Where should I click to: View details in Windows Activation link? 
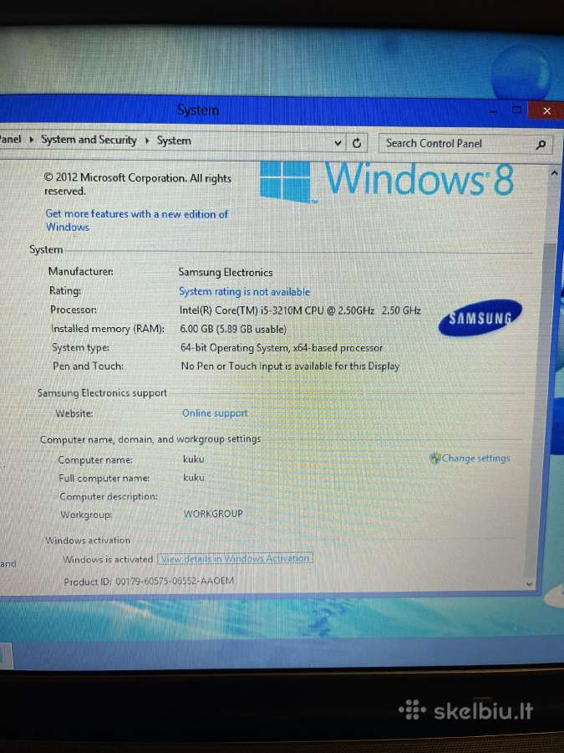pos(235,559)
